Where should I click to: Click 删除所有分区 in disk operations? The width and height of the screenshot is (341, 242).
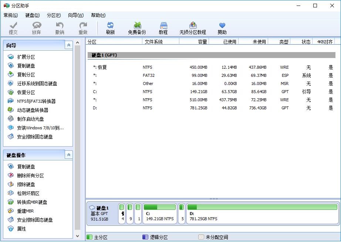pos(30,175)
